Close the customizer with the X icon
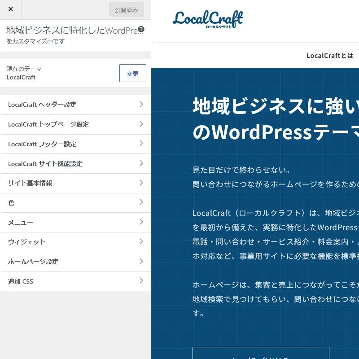Image resolution: width=359 pixels, height=359 pixels. tap(10, 9)
